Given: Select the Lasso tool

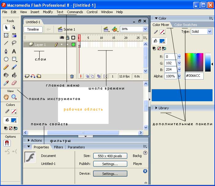Looking at the screenshot, I should point(14,43).
